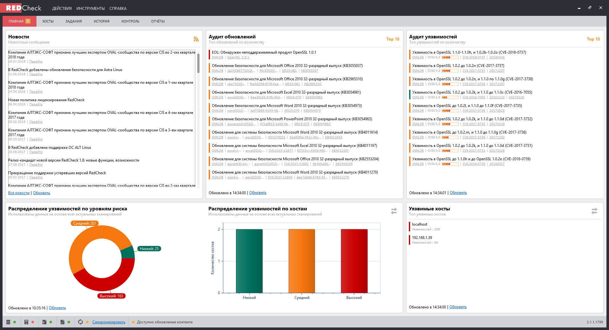Screen dimensions: 609x330
Task: Open the CVE-2016-7055 link
Action: 474,97
